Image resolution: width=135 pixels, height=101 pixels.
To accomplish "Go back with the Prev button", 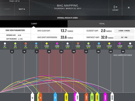I will 7,9.
